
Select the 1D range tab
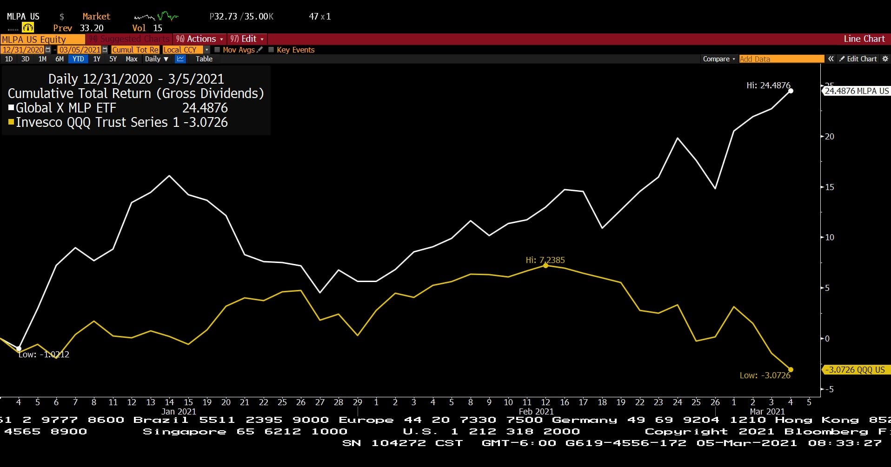[9, 59]
